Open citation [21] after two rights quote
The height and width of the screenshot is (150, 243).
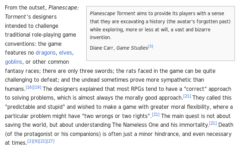pos(156,114)
